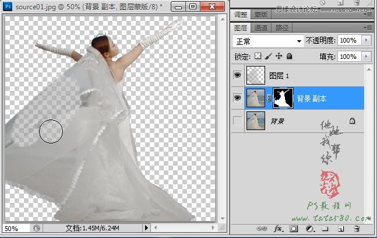Create a new group folder icon
377x238 pixels.
pyautogui.click(x=325, y=228)
